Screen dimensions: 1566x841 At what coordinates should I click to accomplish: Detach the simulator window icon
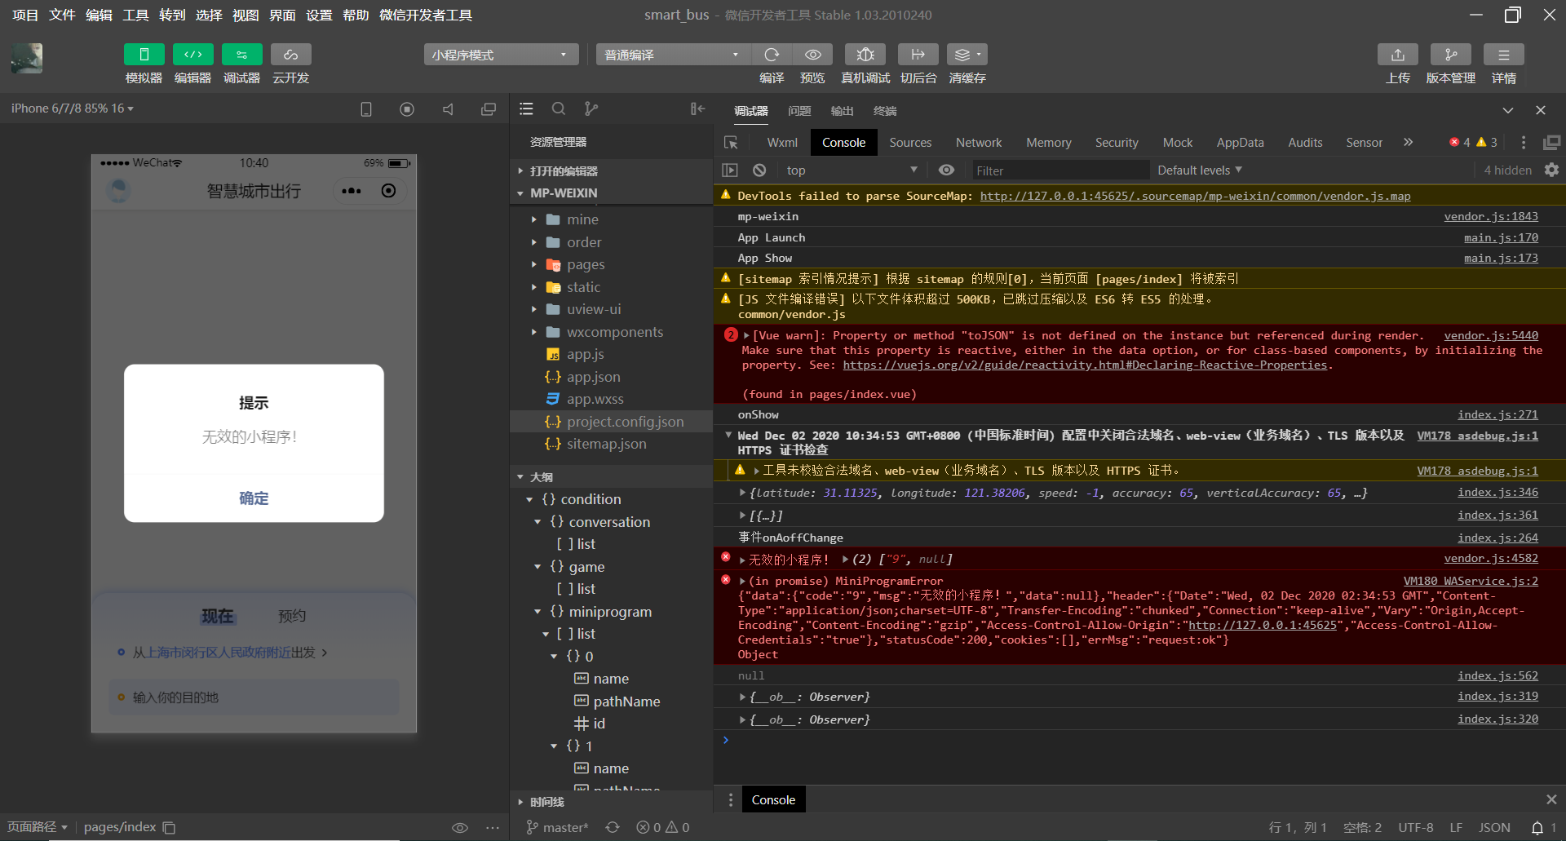[489, 109]
